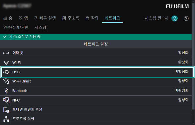Click the Wi-Fi signal icon

pyautogui.click(x=6, y=63)
